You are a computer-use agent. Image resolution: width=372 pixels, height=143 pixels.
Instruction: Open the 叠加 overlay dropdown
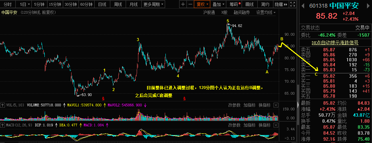tap(218, 4)
